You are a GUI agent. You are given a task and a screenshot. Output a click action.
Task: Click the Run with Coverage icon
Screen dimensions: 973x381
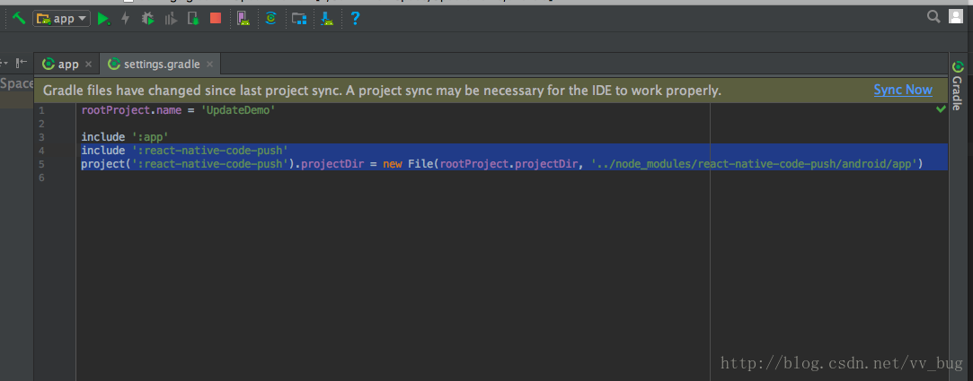[171, 19]
